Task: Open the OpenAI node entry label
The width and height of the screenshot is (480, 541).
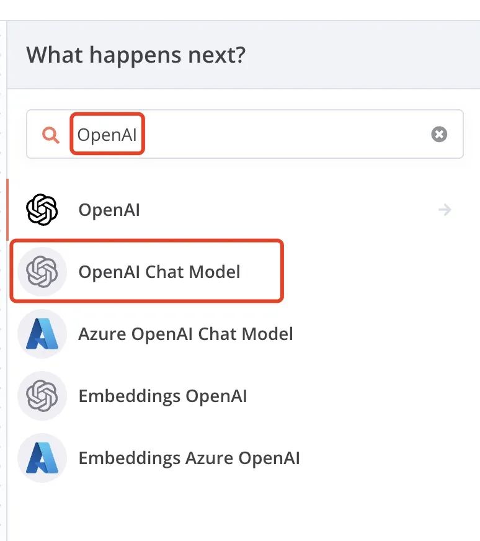Action: click(x=109, y=210)
